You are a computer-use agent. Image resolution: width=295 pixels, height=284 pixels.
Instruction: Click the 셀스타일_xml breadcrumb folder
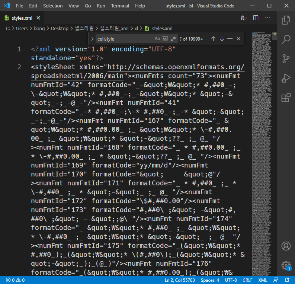point(114,28)
